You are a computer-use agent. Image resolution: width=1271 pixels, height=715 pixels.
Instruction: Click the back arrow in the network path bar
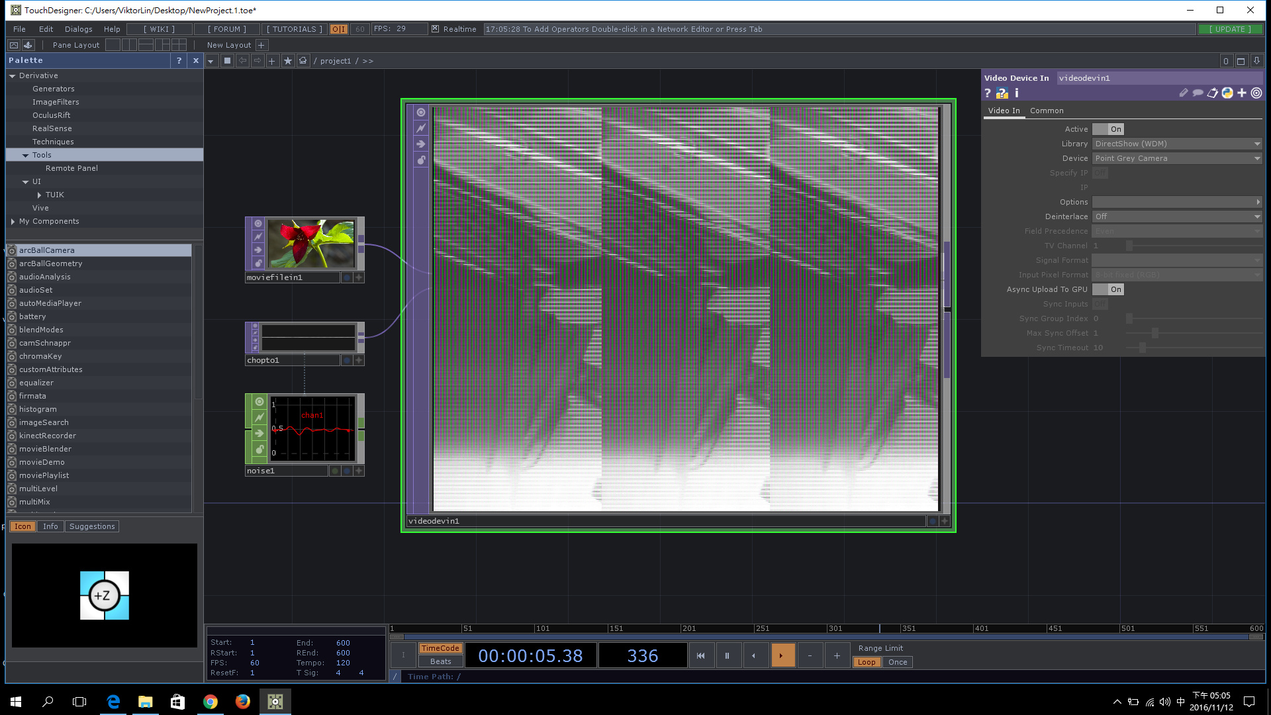pyautogui.click(x=242, y=60)
